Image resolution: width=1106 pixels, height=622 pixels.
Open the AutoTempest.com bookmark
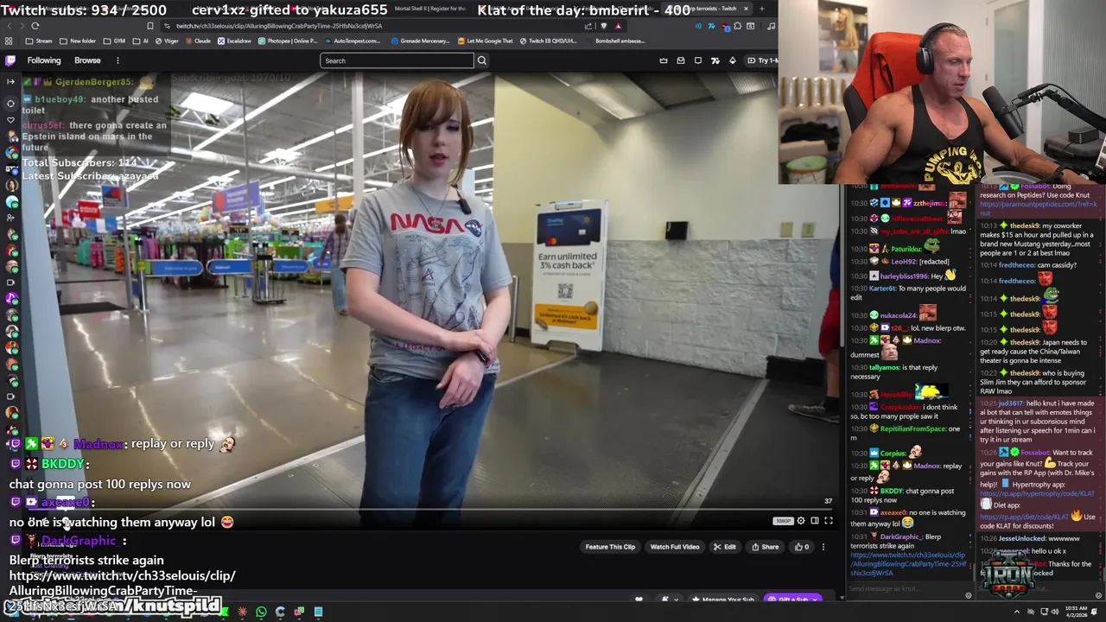pyautogui.click(x=352, y=41)
